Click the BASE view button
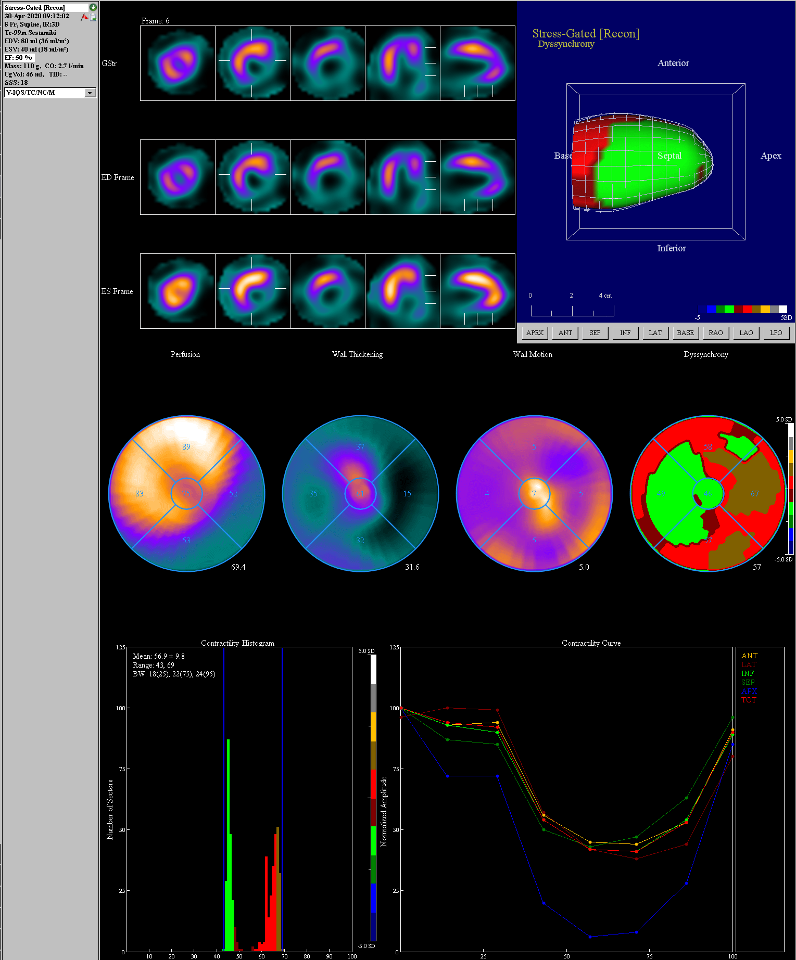This screenshot has width=796, height=960. (685, 333)
